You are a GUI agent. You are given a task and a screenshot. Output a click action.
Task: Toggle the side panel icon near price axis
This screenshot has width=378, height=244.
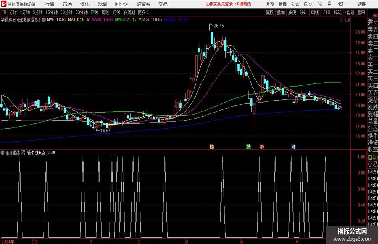pyautogui.click(x=347, y=20)
